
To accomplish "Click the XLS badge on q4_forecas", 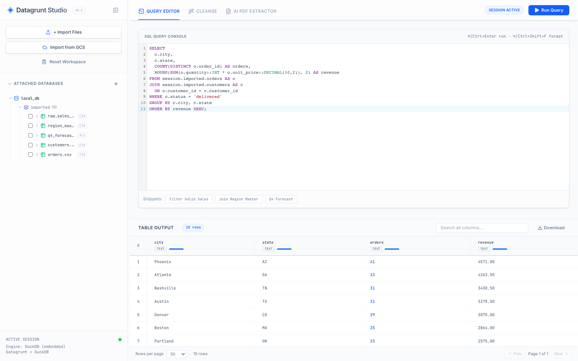I will [82, 135].
